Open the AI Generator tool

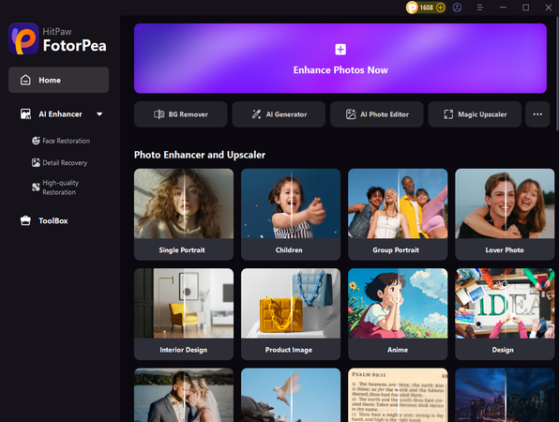click(x=279, y=114)
